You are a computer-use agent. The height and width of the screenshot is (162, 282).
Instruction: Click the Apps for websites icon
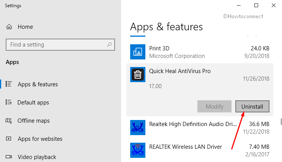pos(8,139)
